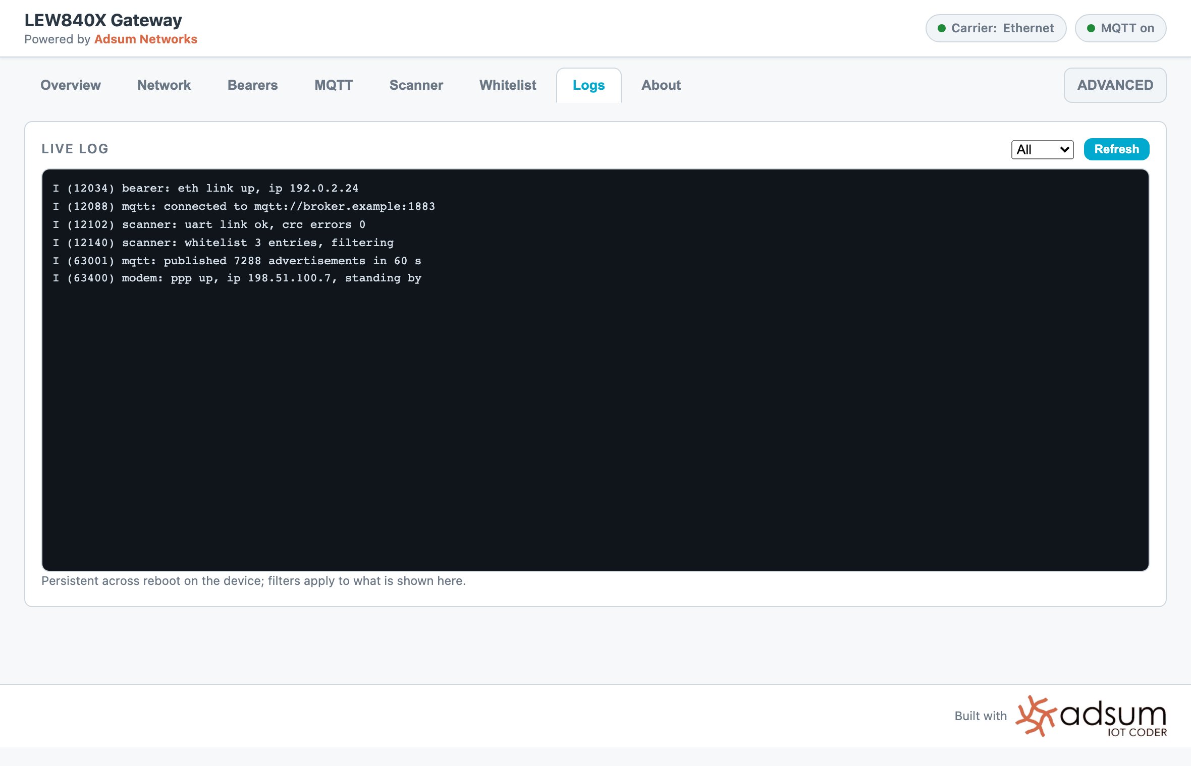Open the Overview tab
Viewport: 1191px width, 766px height.
(x=71, y=85)
